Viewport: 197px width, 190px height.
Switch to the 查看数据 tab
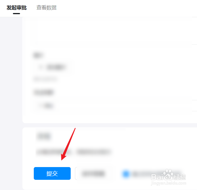(x=46, y=8)
